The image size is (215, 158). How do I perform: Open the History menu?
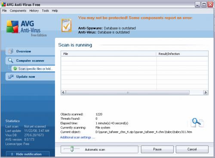pos(34,11)
